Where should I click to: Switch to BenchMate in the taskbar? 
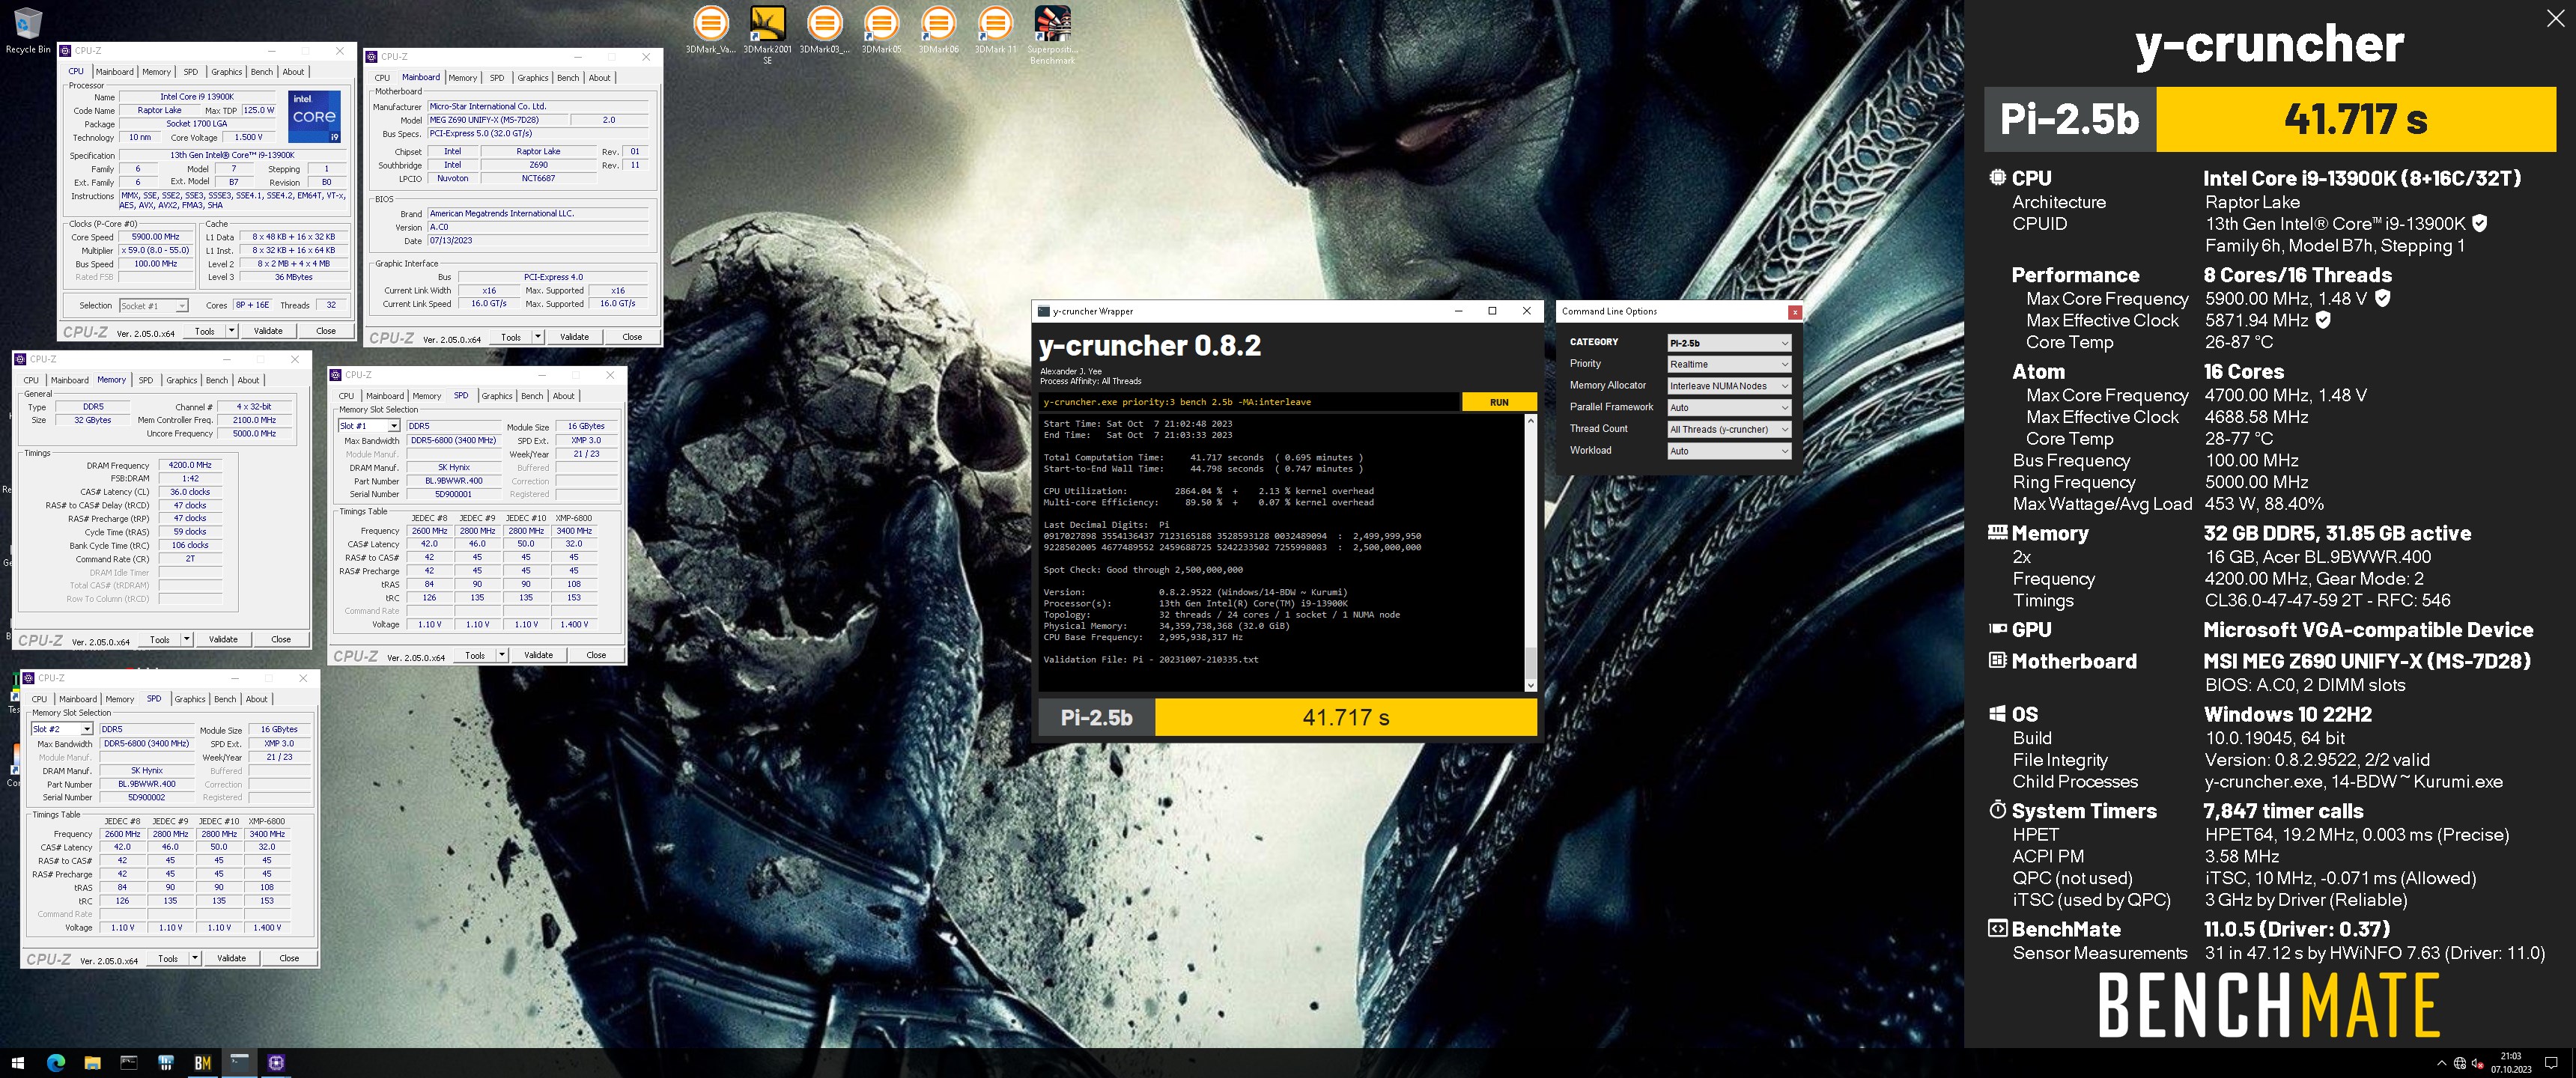[x=203, y=1062]
